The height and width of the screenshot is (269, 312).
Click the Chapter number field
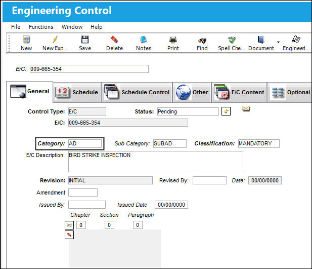click(x=81, y=225)
